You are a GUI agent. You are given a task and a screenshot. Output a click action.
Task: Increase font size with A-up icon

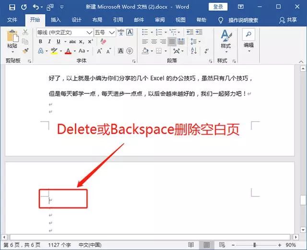click(99, 51)
